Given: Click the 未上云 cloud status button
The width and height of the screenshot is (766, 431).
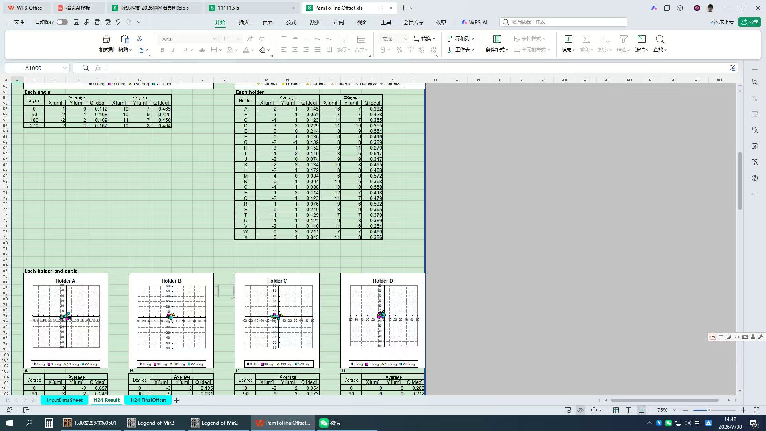Looking at the screenshot, I should pyautogui.click(x=723, y=22).
